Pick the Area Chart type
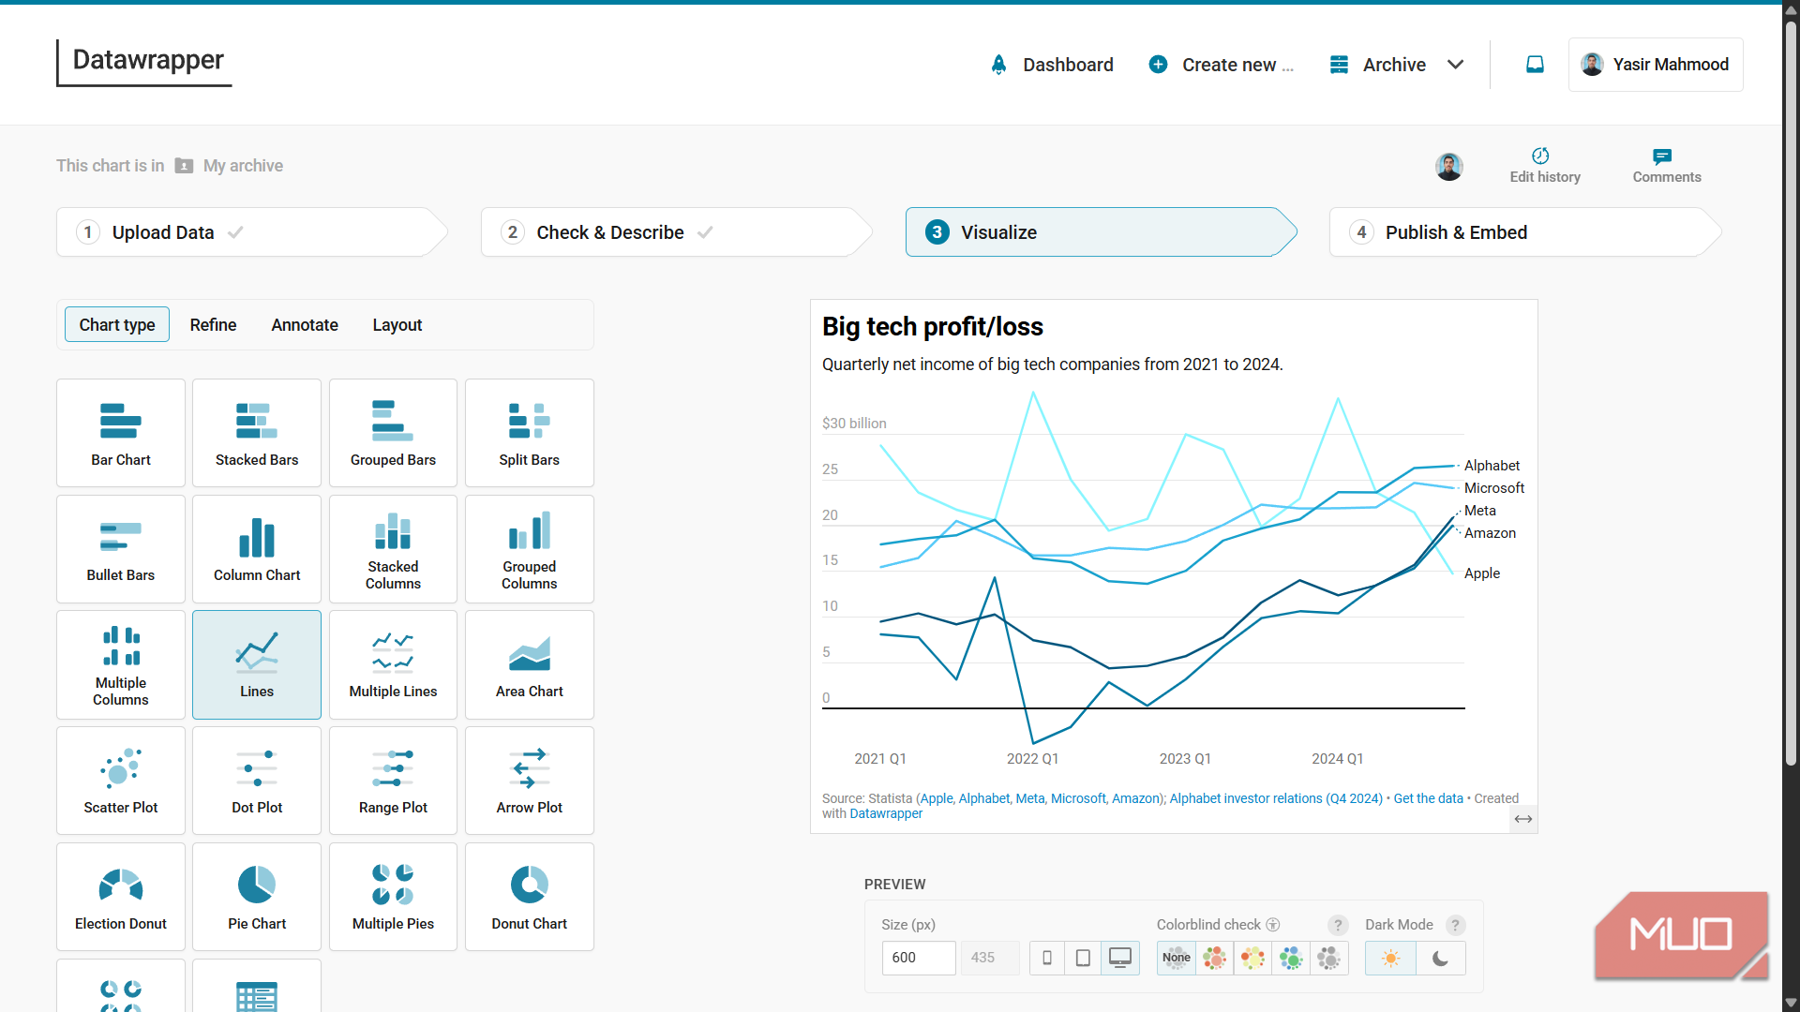1800x1012 pixels. 530,665
